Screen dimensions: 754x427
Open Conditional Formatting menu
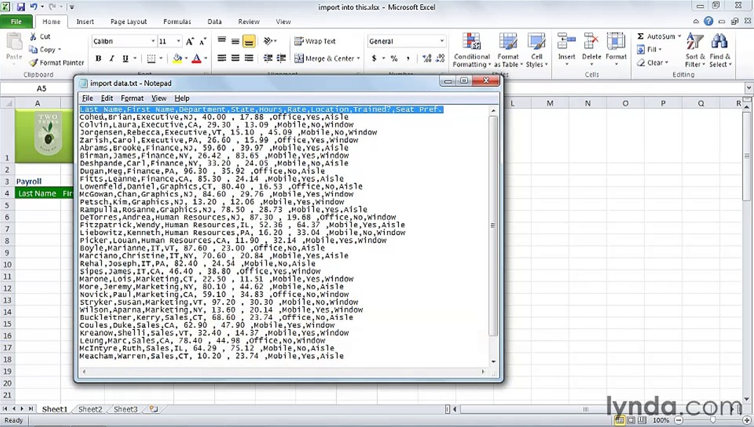(471, 51)
